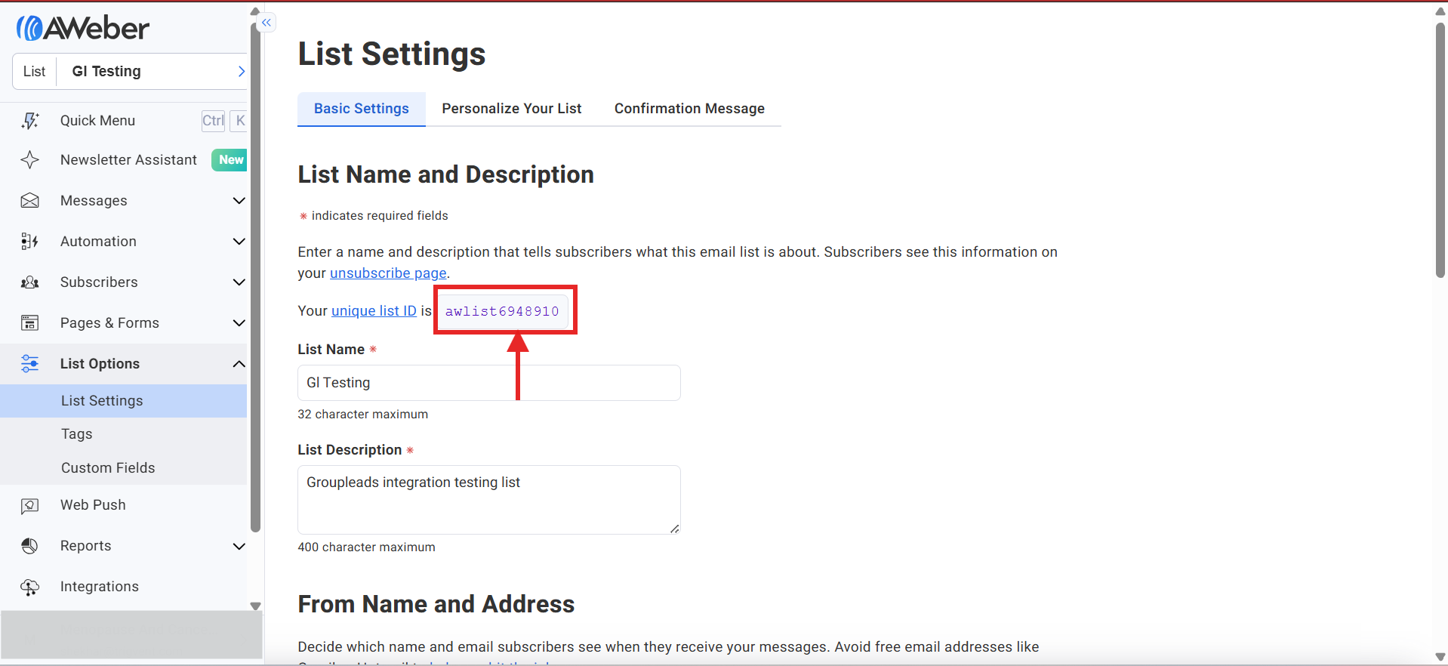Expand the Messages menu chevron

click(239, 201)
